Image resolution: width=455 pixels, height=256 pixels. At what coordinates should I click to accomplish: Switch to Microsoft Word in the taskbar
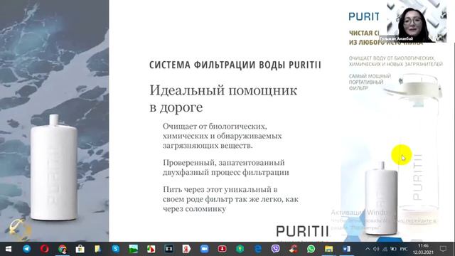click(x=346, y=249)
